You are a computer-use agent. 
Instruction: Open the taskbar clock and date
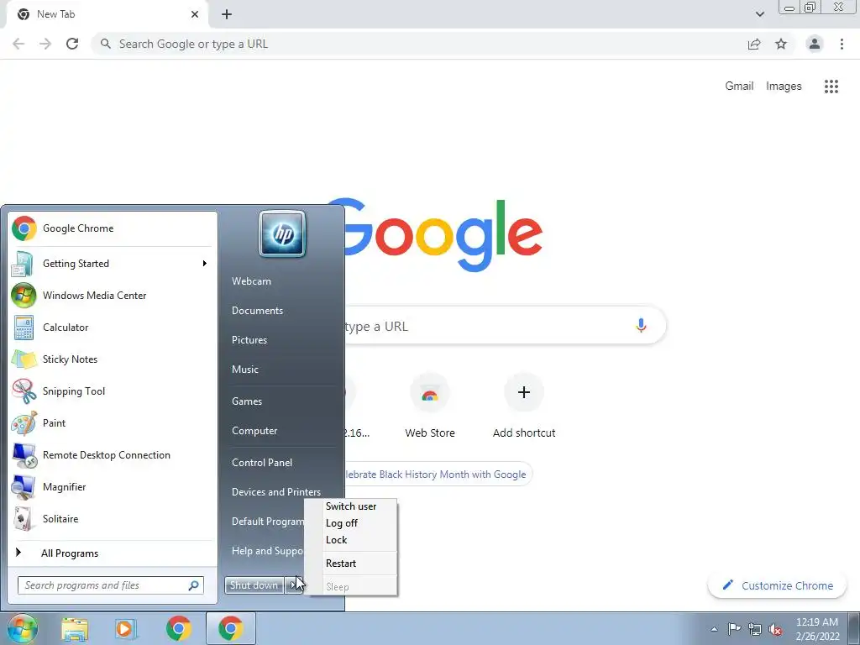click(817, 629)
